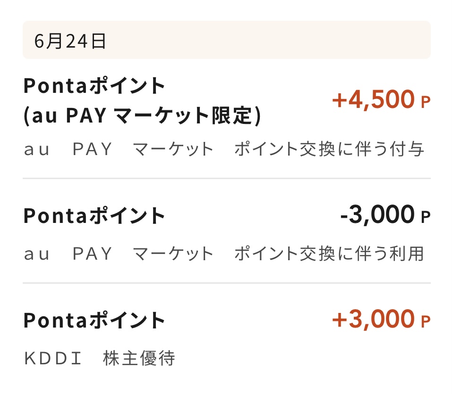Tap the Pontaポイント title of the -3,000 row
453x394 pixels.
[x=94, y=215]
